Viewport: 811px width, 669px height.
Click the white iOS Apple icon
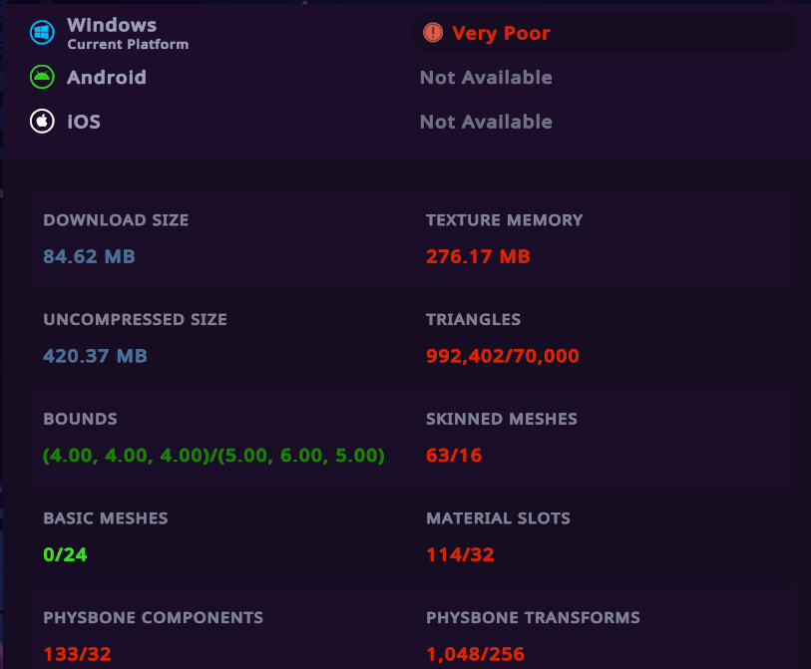42,122
